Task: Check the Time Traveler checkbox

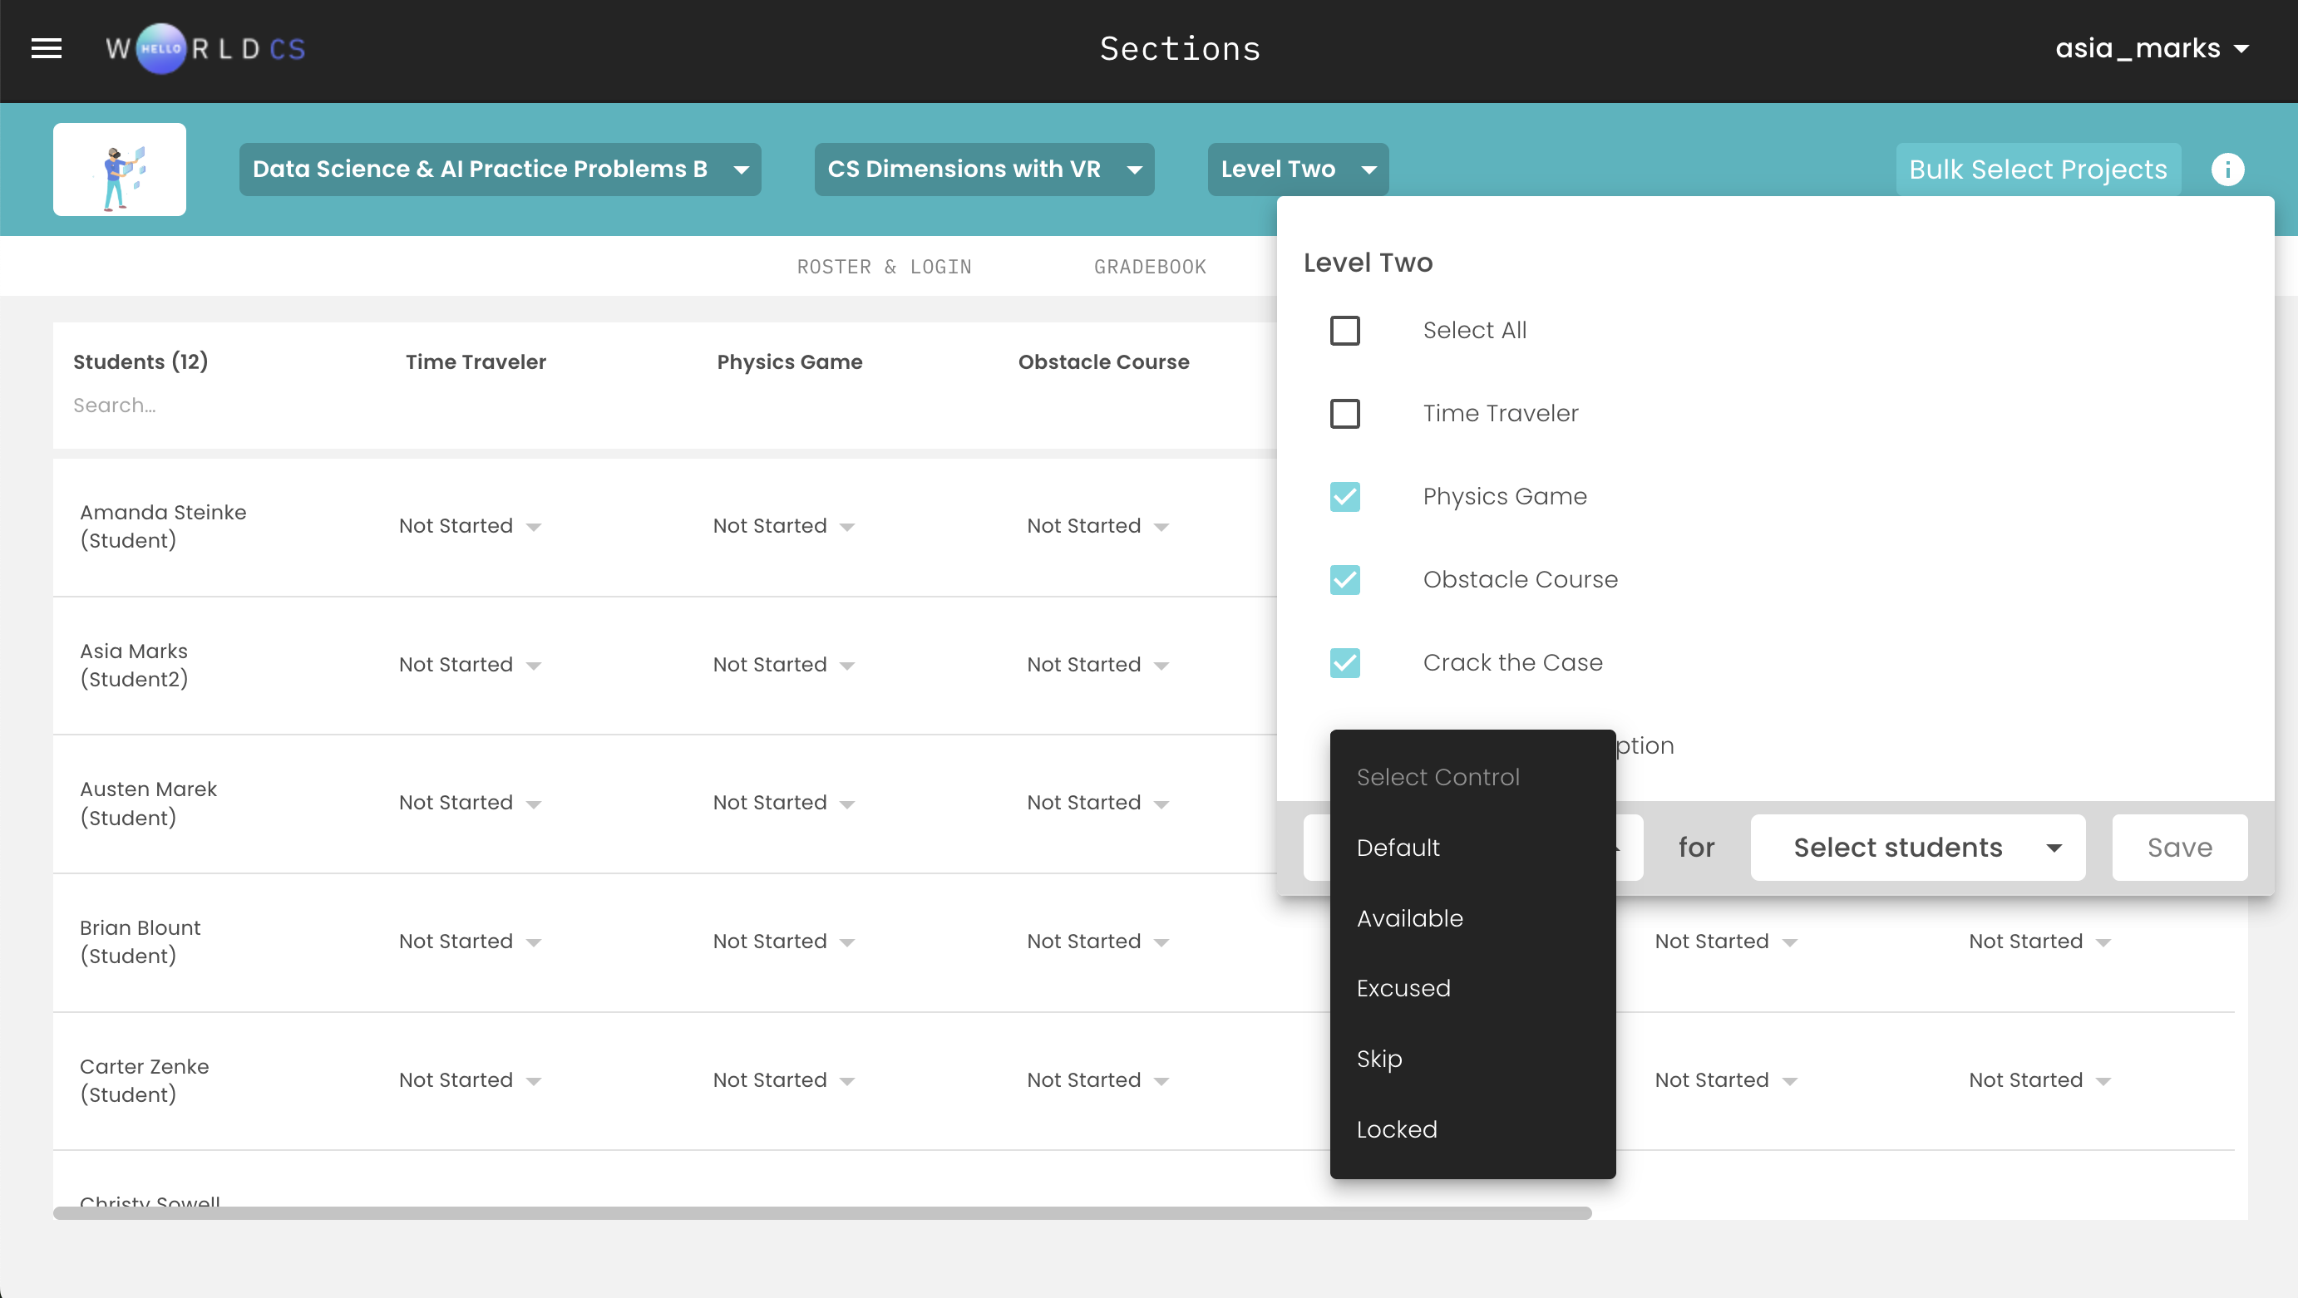Action: click(x=1344, y=414)
